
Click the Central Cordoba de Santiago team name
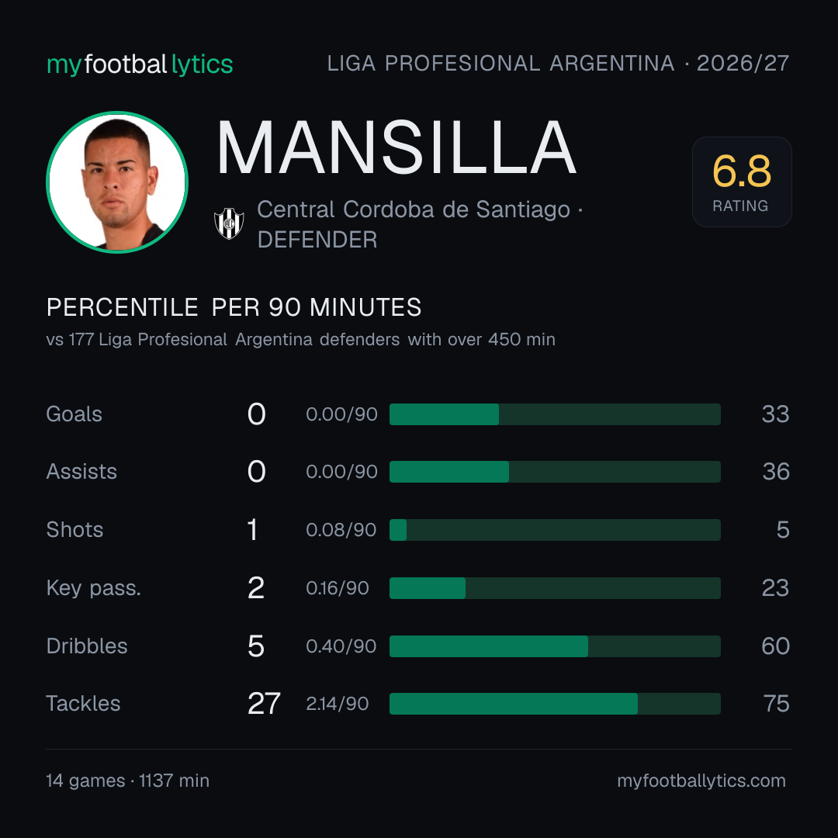[x=414, y=209]
